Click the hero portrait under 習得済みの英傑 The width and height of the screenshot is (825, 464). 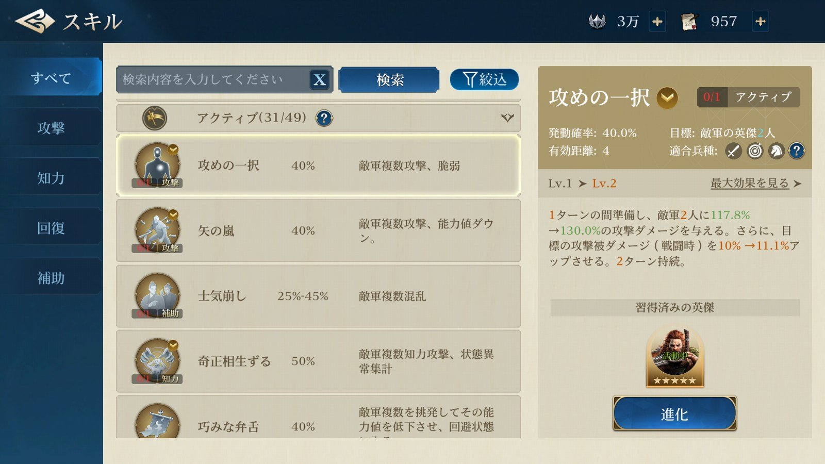click(x=674, y=357)
